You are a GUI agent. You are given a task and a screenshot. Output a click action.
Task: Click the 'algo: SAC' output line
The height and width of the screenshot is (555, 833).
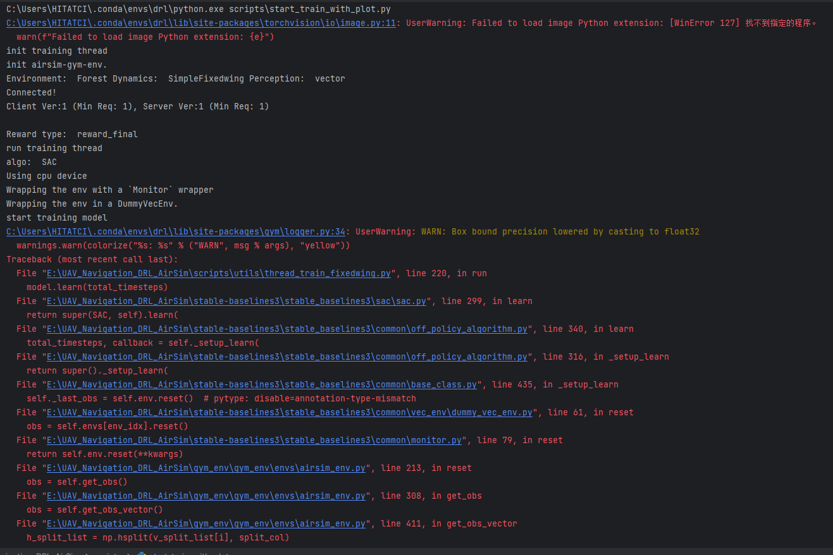pyautogui.click(x=30, y=162)
